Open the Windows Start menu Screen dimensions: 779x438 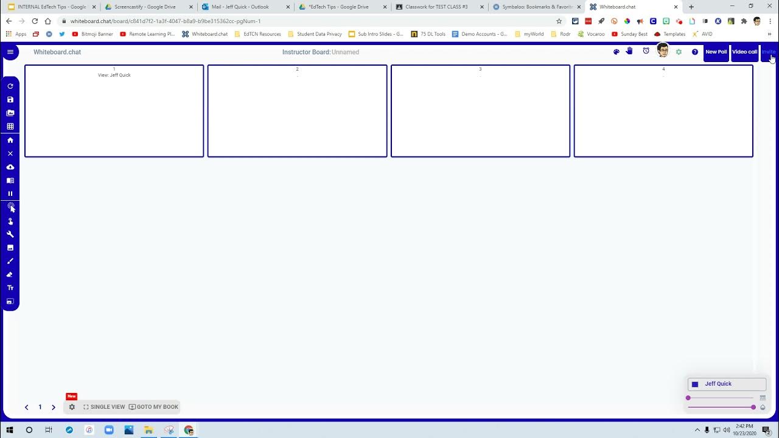tap(10, 429)
